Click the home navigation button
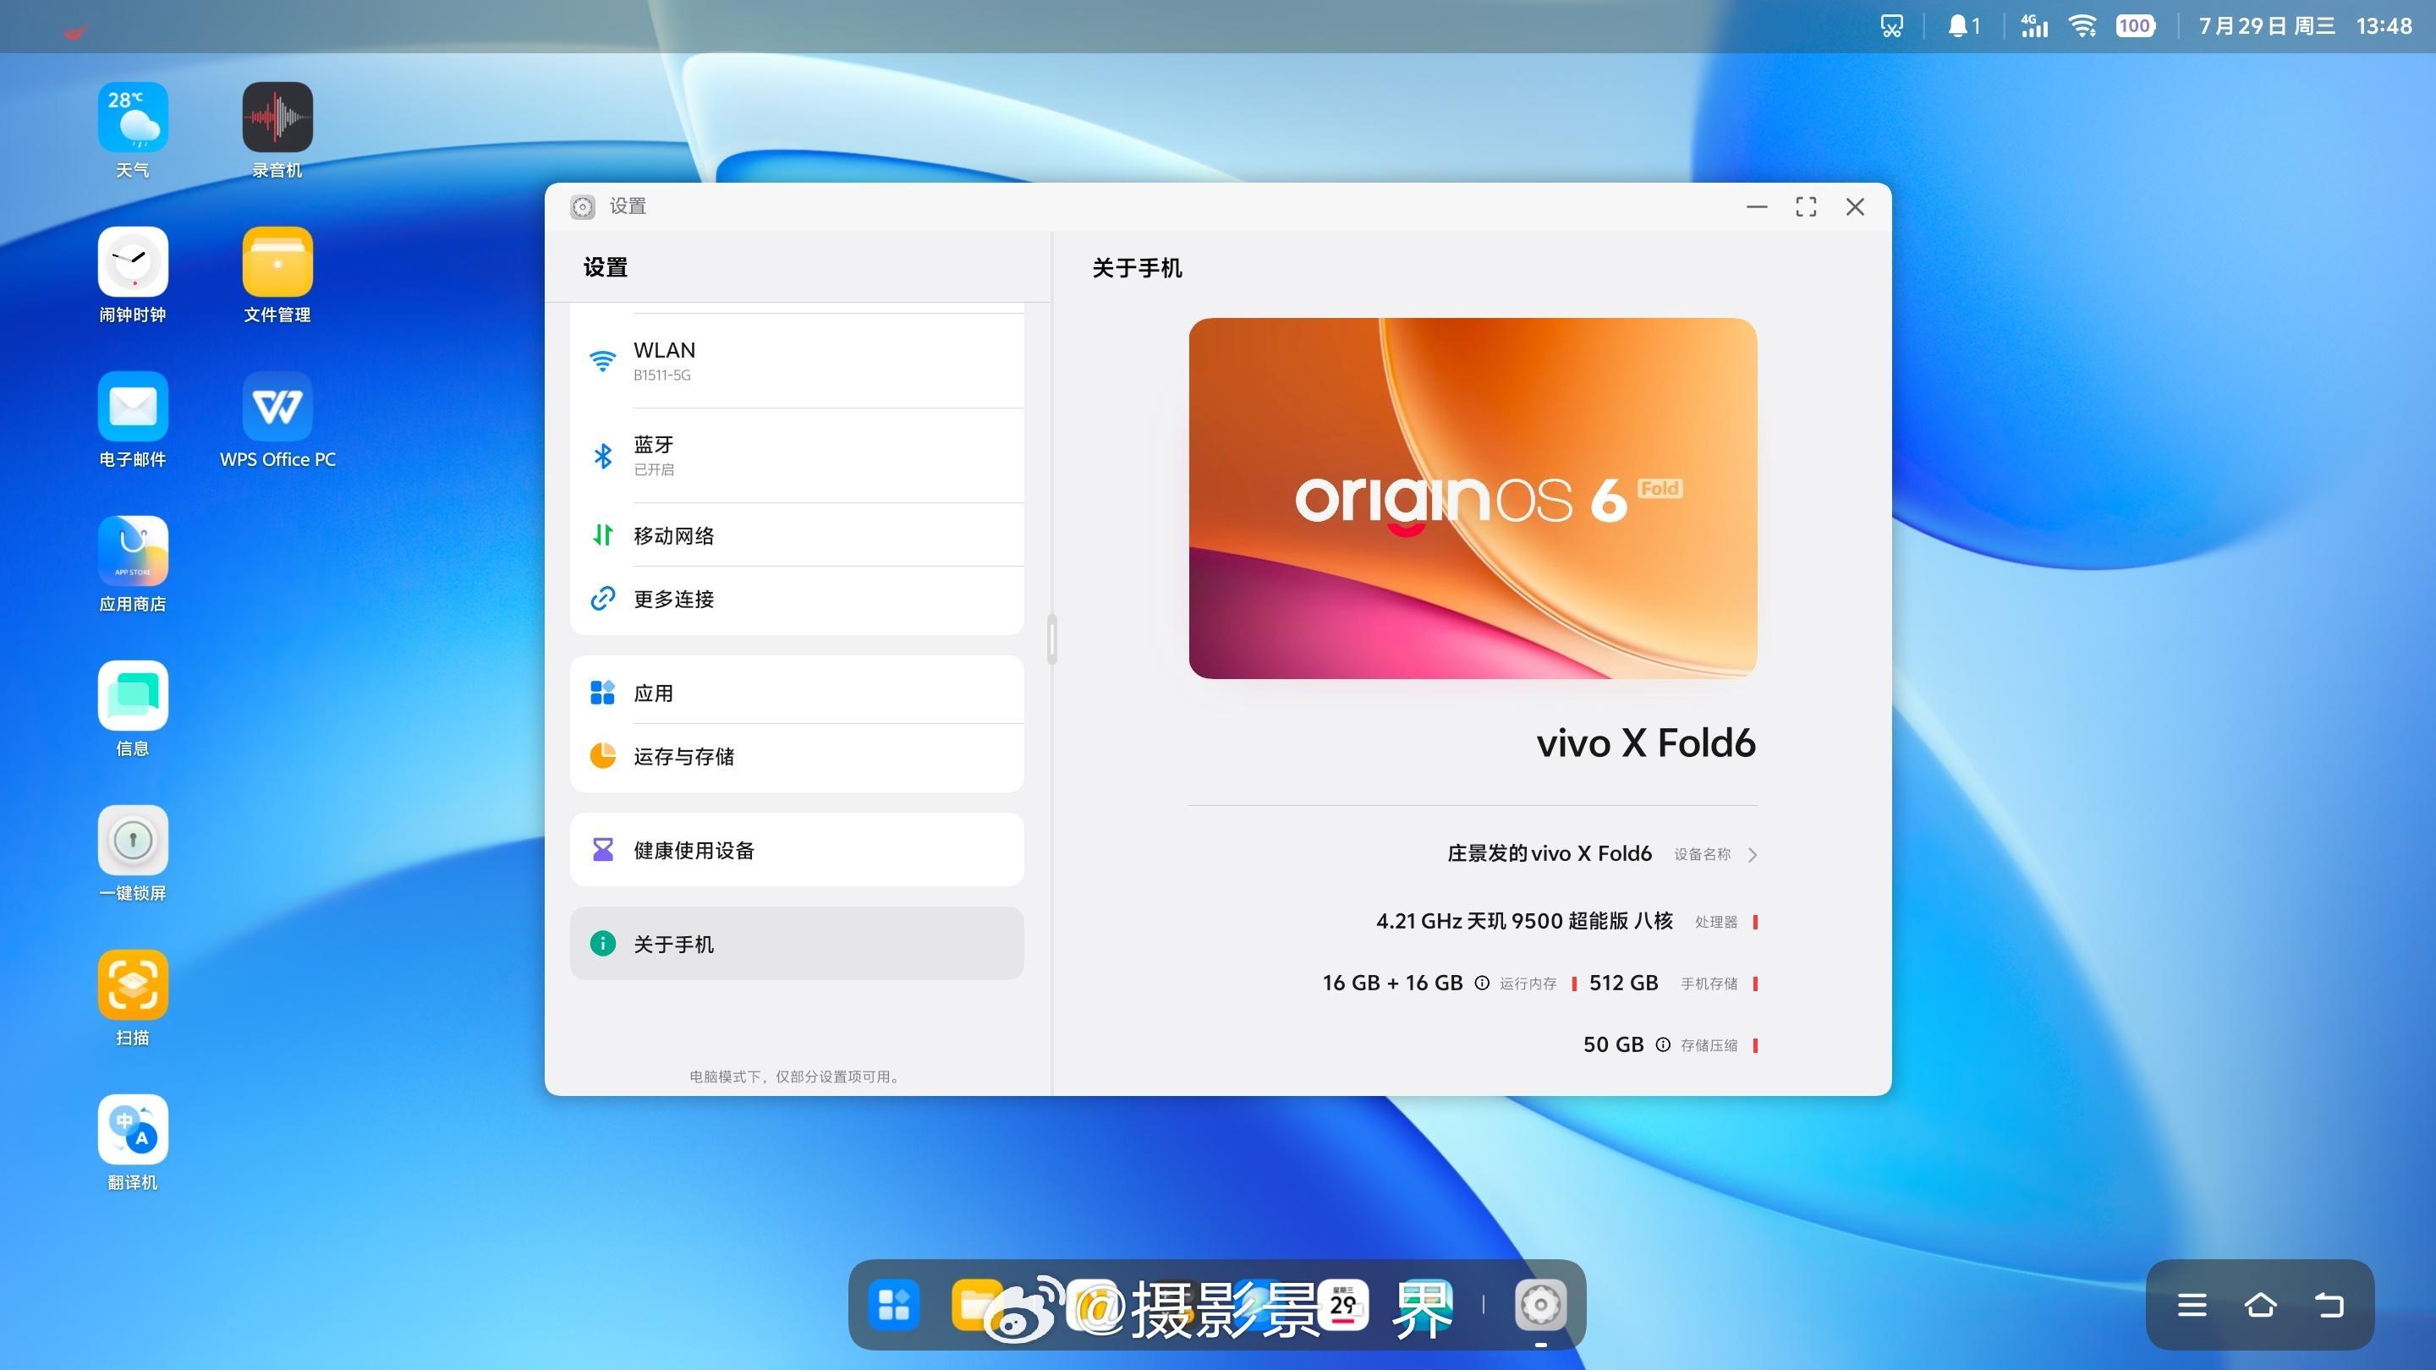Viewport: 2436px width, 1370px height. coord(2260,1306)
